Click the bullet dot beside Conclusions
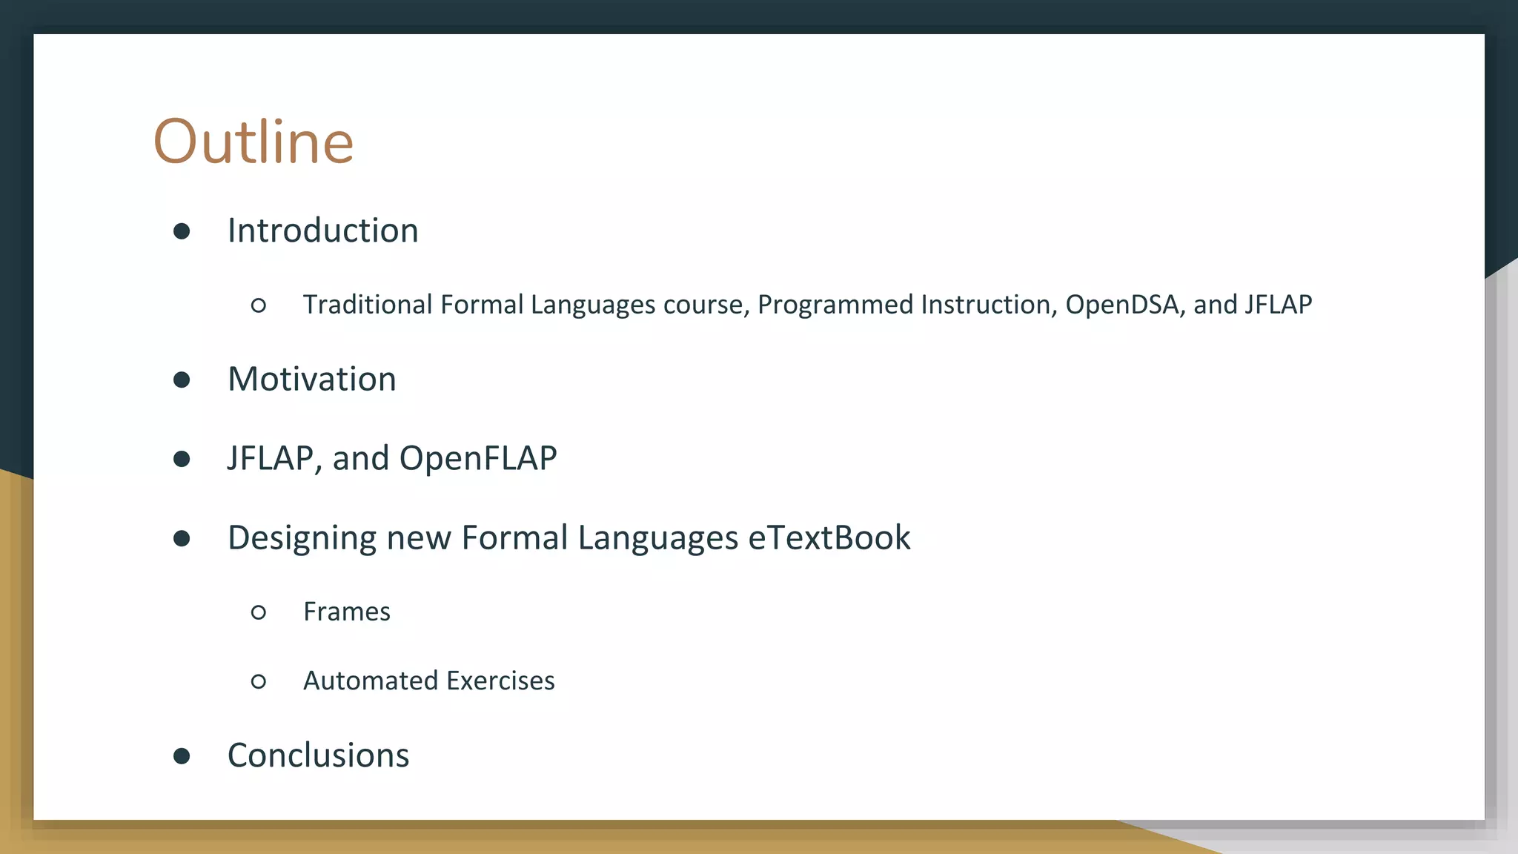Viewport: 1518px width, 854px height. pyautogui.click(x=182, y=756)
